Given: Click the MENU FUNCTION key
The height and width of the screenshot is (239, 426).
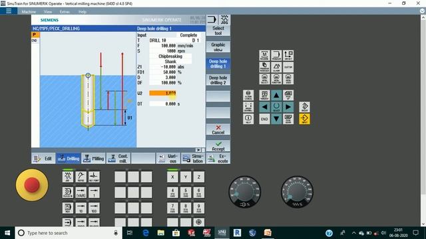Looking at the screenshot, I should coord(276,79).
